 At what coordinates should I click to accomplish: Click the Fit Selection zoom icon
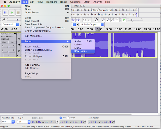click(x=113, y=20)
